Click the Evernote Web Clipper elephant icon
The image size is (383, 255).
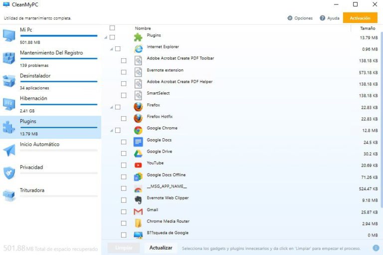(x=138, y=200)
